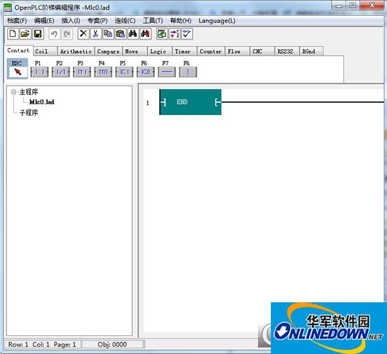
Task: Open the Language(L) menu
Action: click(x=217, y=21)
